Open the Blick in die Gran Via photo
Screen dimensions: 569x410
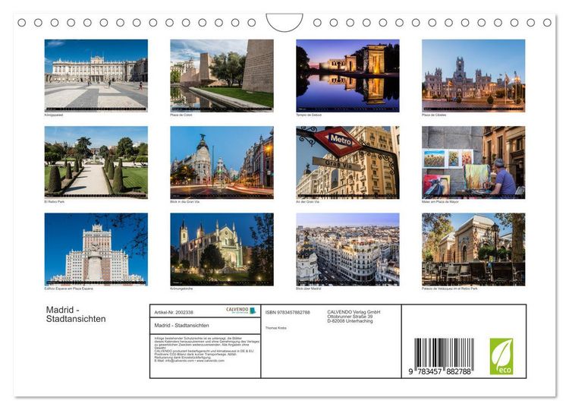coord(222,162)
